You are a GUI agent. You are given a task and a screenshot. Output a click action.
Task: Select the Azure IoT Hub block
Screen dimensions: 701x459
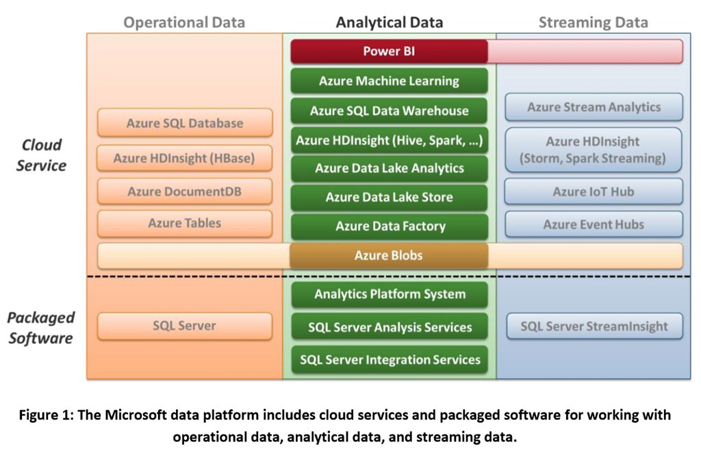(x=593, y=192)
